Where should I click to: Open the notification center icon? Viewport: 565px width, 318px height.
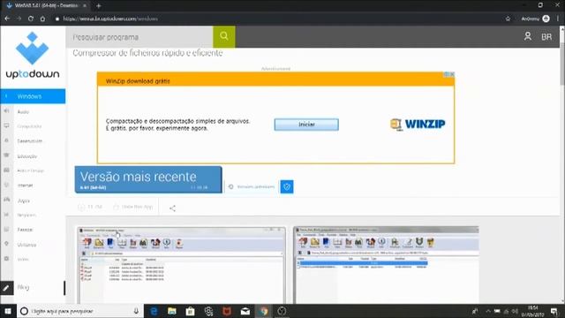pyautogui.click(x=554, y=311)
